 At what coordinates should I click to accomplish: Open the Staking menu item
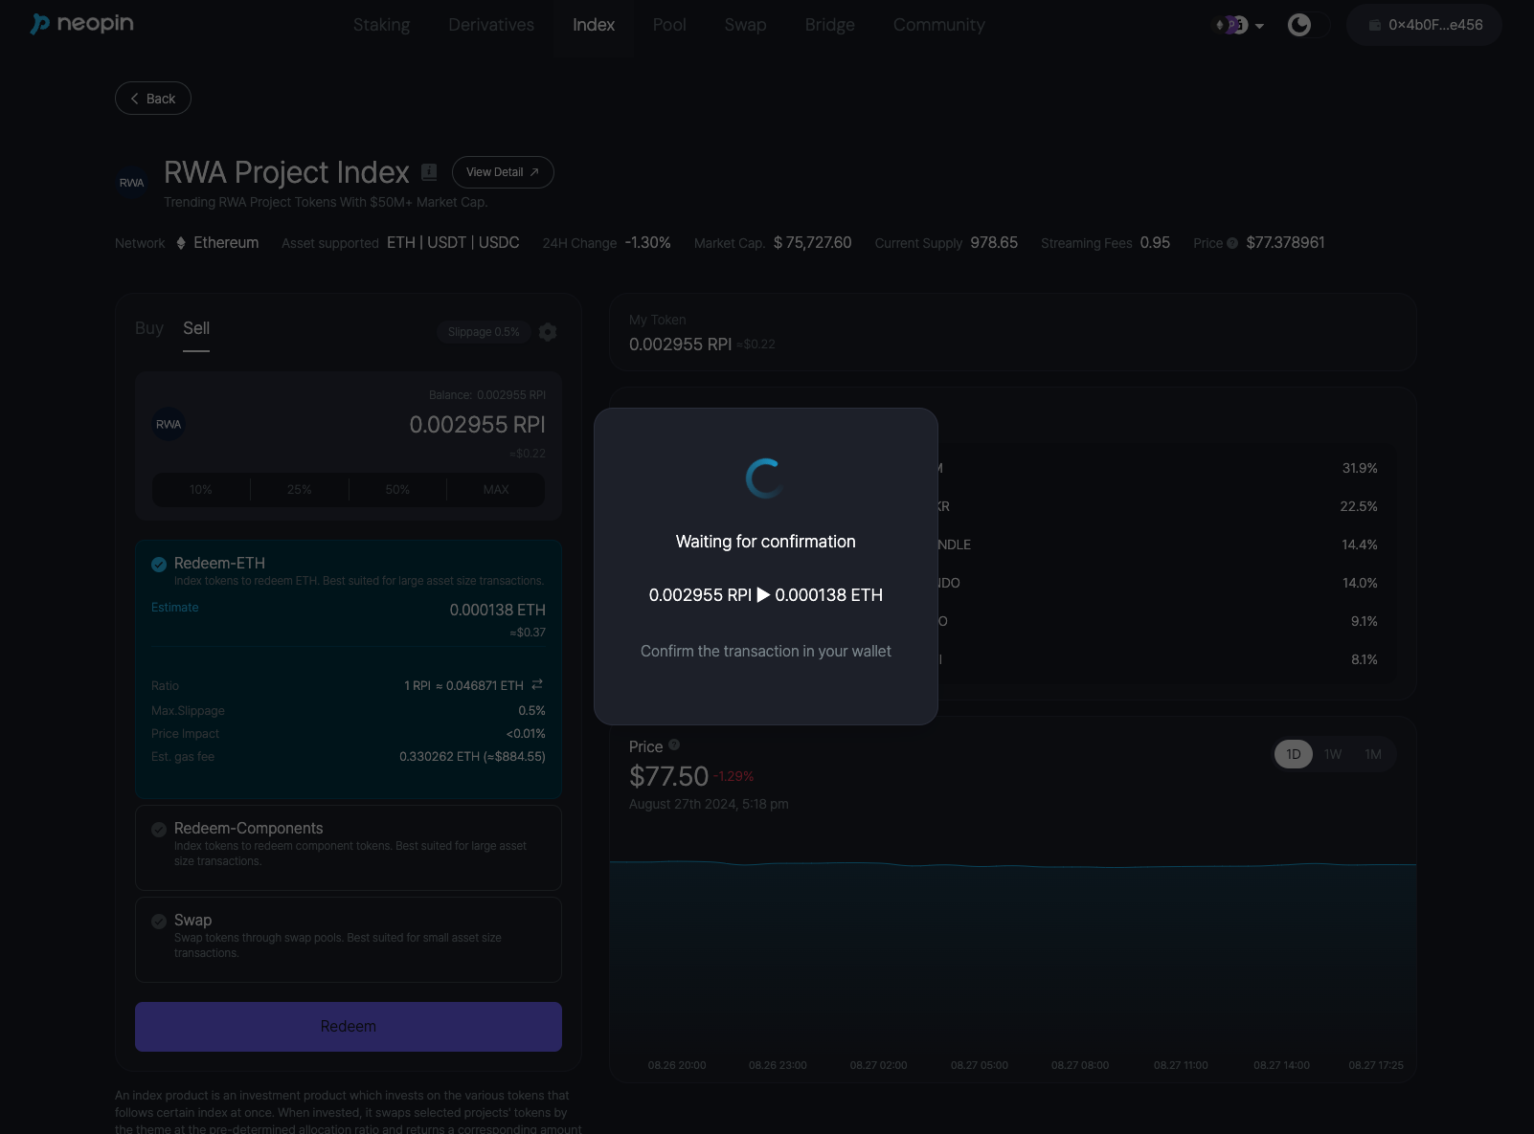pos(381,25)
